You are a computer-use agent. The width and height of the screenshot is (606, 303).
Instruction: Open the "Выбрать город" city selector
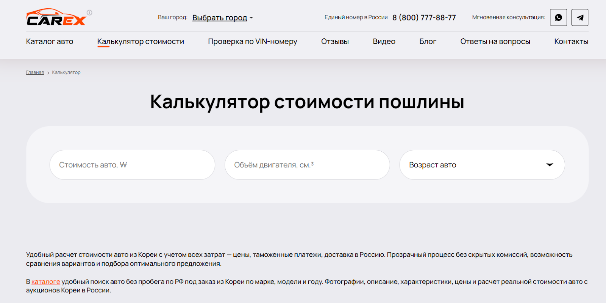coord(222,17)
